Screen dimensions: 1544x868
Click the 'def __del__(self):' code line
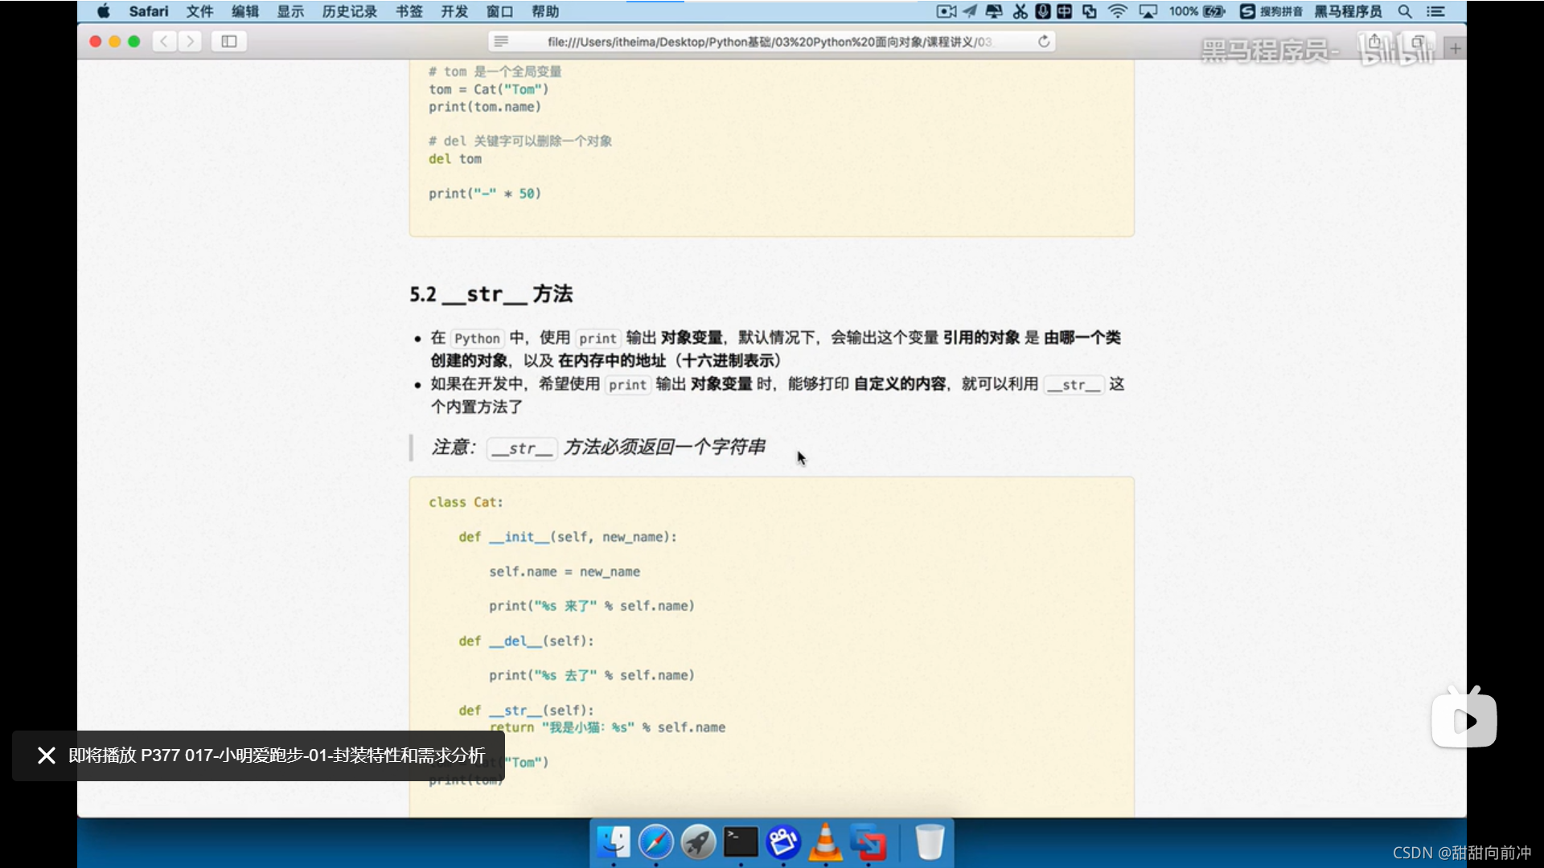click(526, 641)
